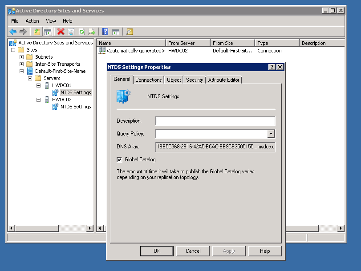Sort by Description column header
The image size is (361, 271).
pos(322,43)
